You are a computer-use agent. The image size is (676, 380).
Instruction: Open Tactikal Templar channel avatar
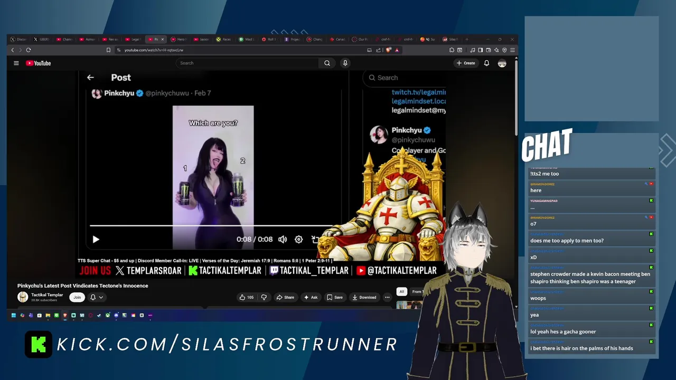tap(23, 297)
